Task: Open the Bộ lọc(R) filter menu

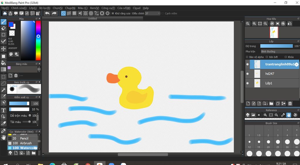Action: pos(45,8)
